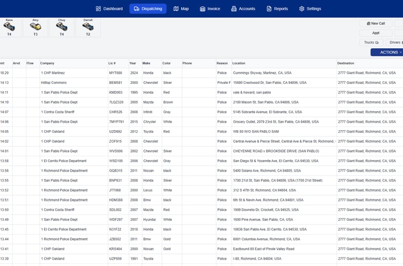Select the 1 CHP Martinez row
Screen dimensions: 403x266
click(201, 73)
